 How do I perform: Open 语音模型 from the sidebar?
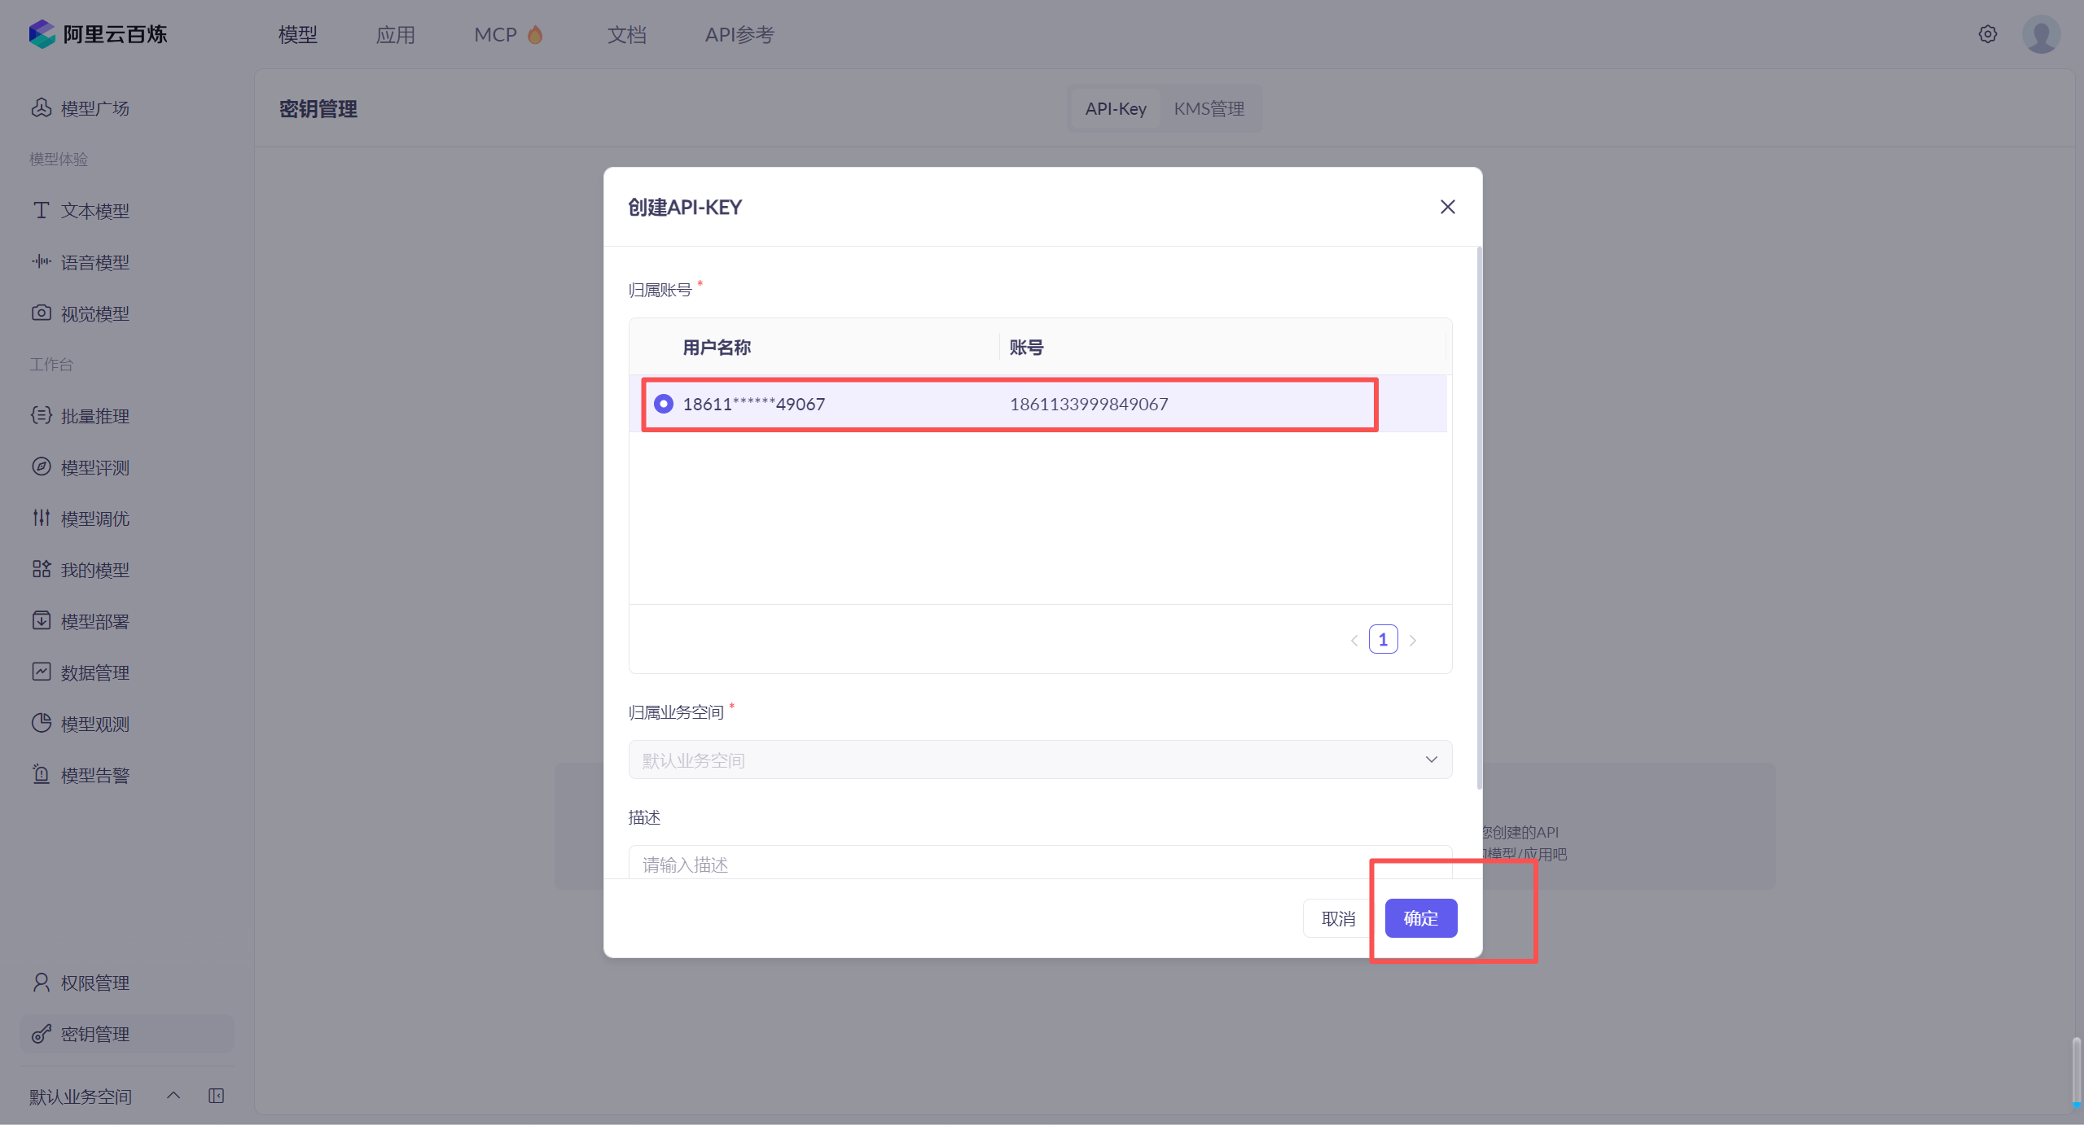point(94,262)
